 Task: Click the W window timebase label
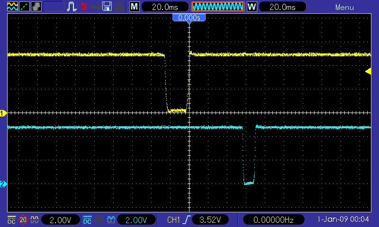pyautogui.click(x=252, y=7)
